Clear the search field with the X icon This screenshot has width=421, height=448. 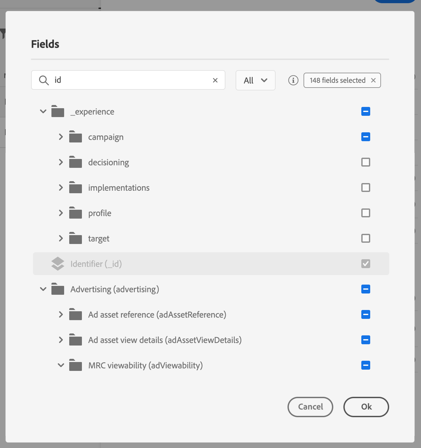click(x=215, y=80)
